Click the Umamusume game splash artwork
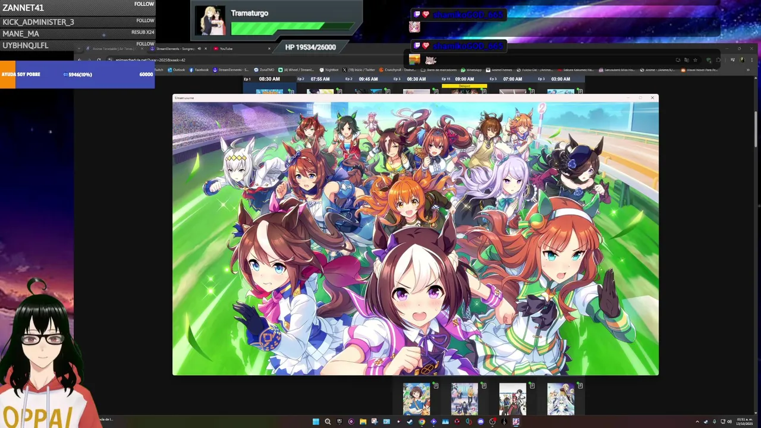The height and width of the screenshot is (428, 761). pyautogui.click(x=416, y=238)
